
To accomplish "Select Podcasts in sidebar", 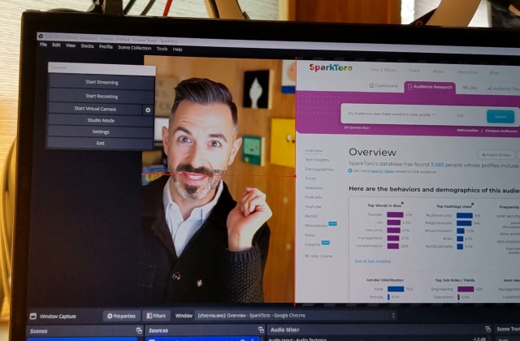I will click(x=314, y=196).
